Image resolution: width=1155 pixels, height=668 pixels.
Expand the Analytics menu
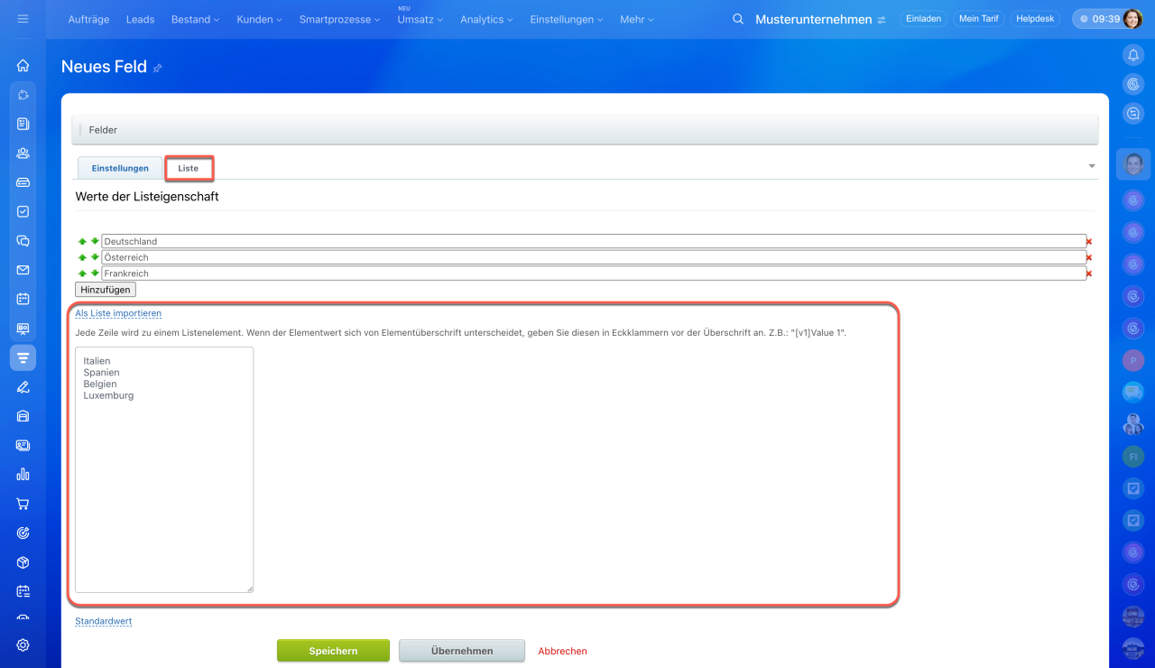[x=486, y=19]
